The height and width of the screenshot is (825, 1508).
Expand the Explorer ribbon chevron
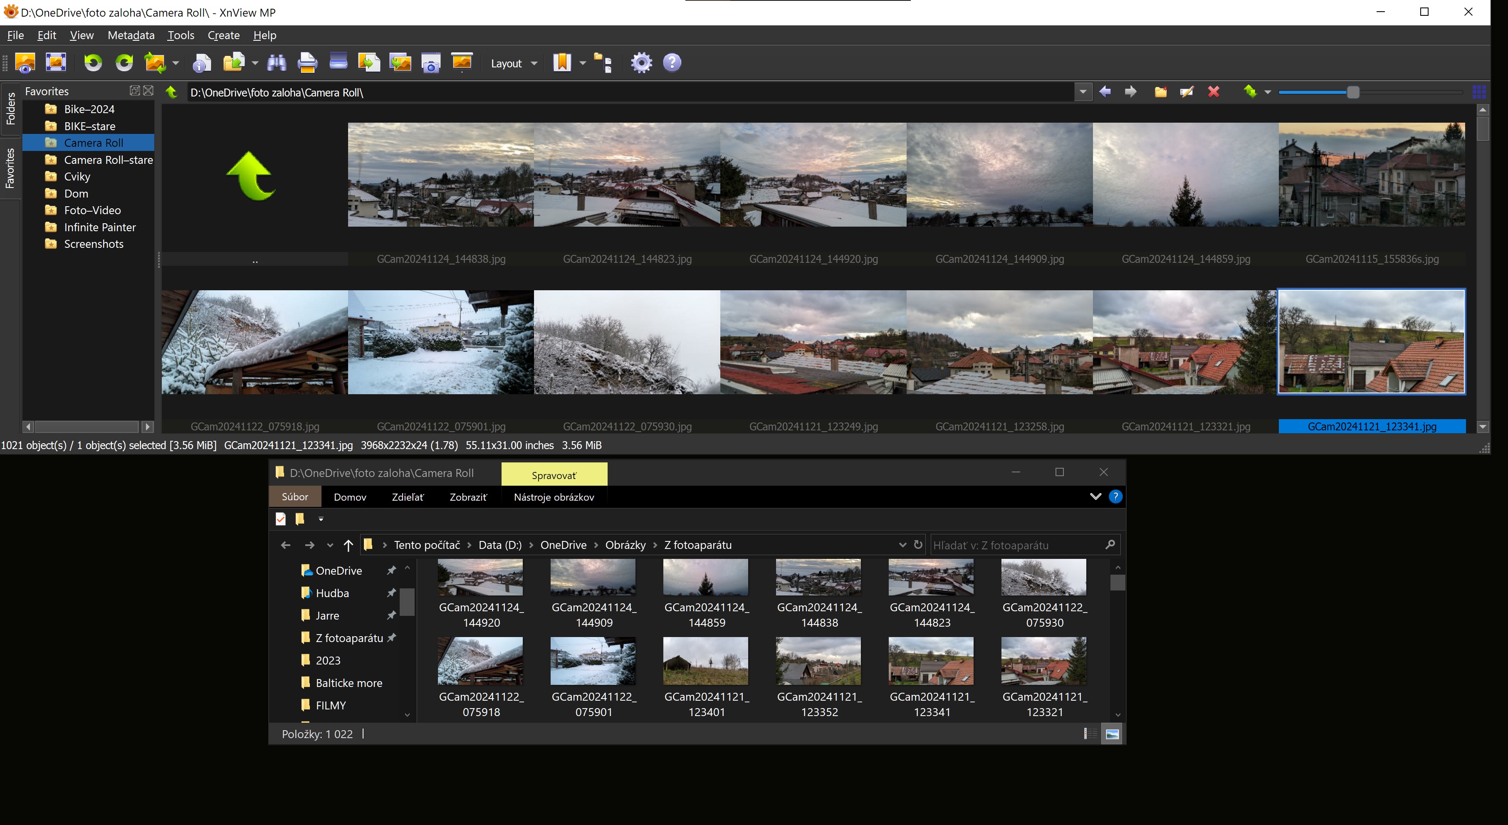pos(1095,496)
